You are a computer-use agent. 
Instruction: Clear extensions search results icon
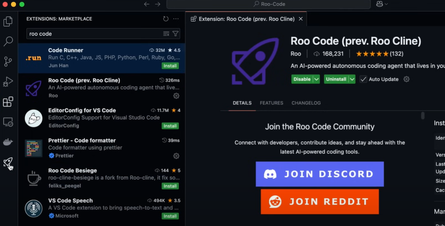click(166, 34)
